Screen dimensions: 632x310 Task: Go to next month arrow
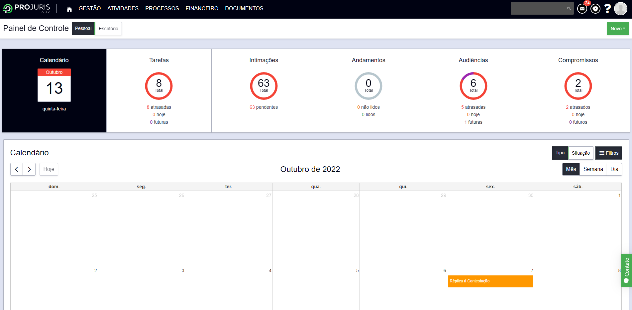(29, 169)
